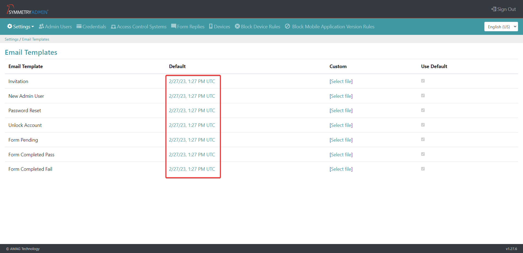Click the Use Default column header
Image resolution: width=523 pixels, height=253 pixels.
coord(434,66)
